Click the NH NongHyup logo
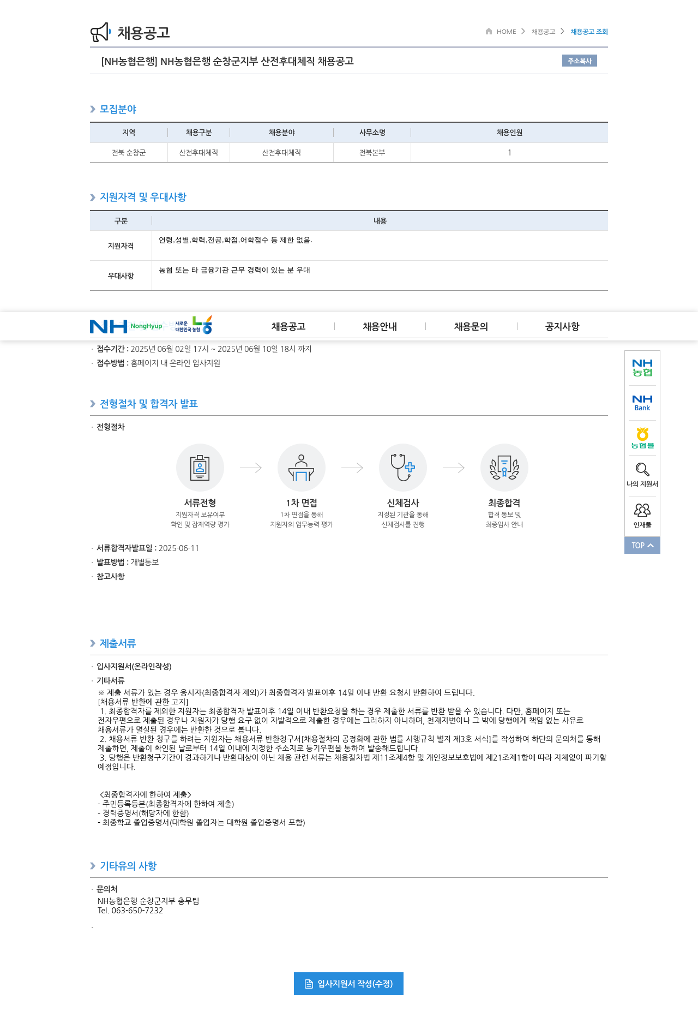698x1017 pixels. pos(126,326)
